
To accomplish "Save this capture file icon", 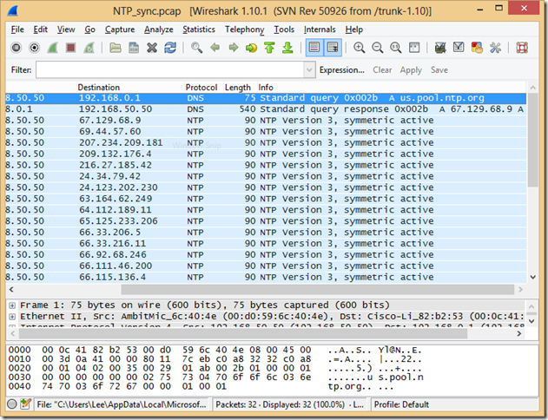I will coord(134,48).
